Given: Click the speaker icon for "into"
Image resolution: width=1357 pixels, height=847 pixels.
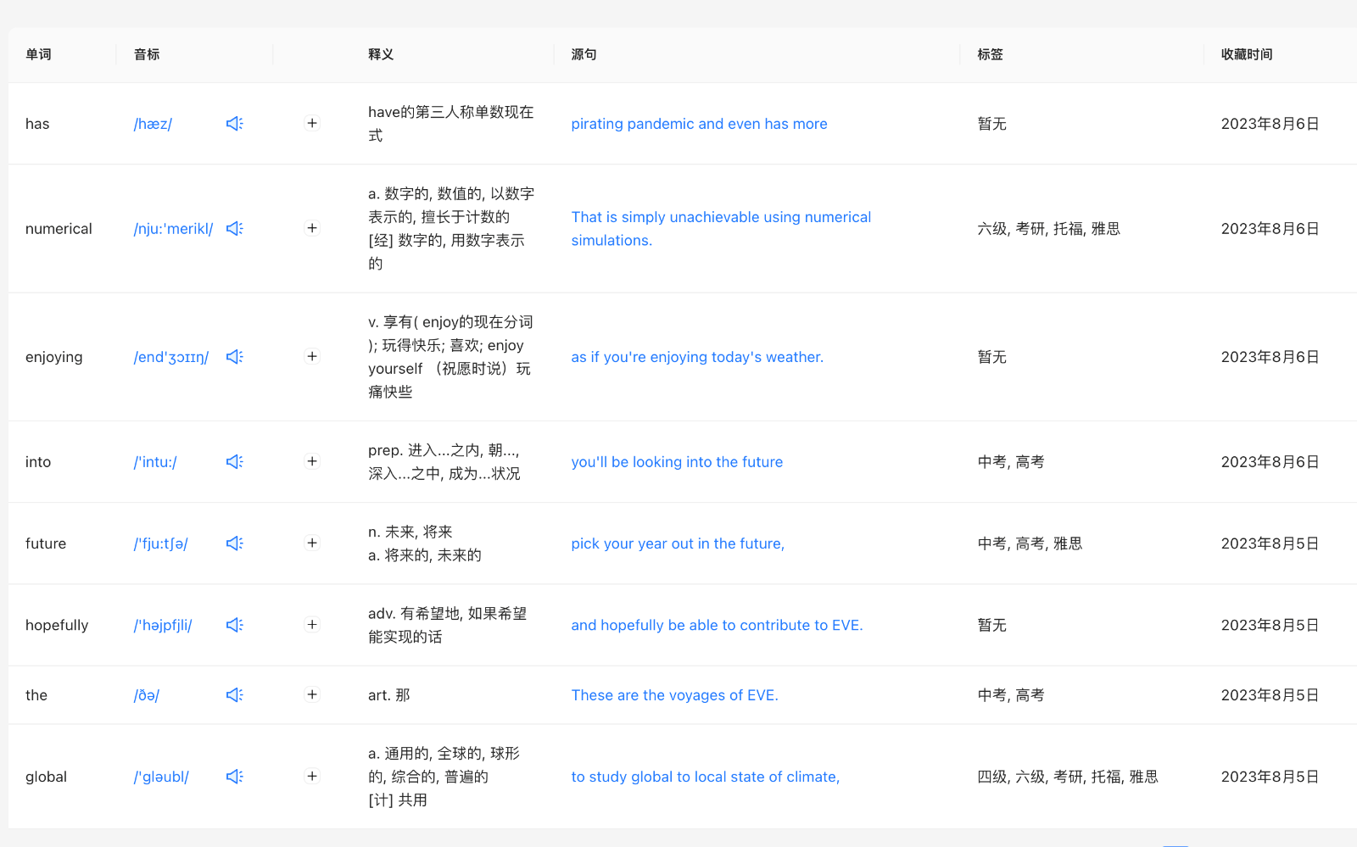Looking at the screenshot, I should [234, 462].
